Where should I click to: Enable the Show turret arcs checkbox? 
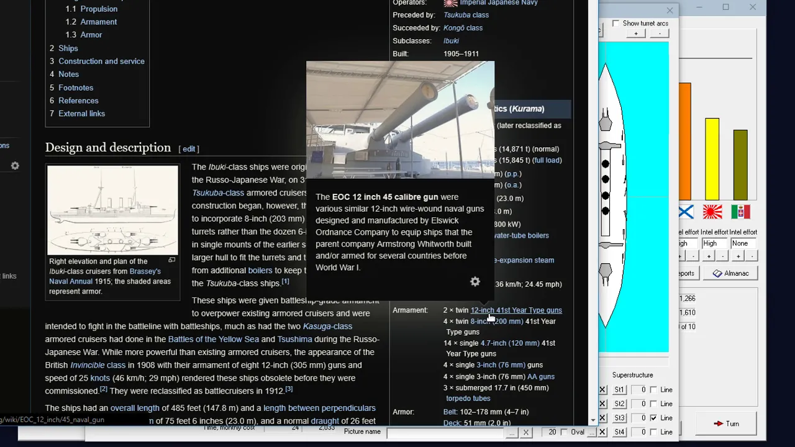(x=616, y=24)
